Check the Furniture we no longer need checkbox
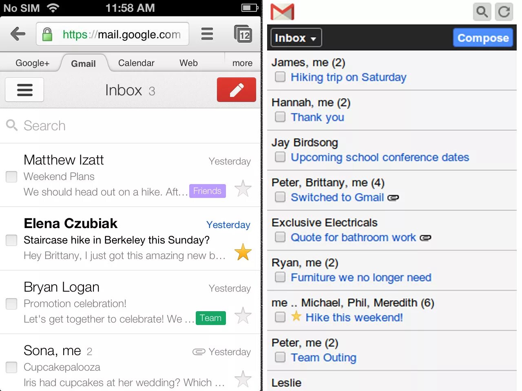522x391 pixels. (x=280, y=277)
